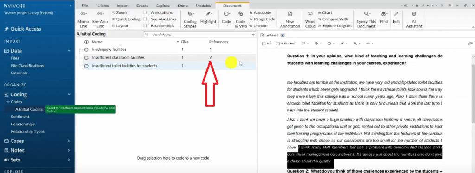
Task: Click Explore Diagram in the ribbon
Action: tap(334, 26)
